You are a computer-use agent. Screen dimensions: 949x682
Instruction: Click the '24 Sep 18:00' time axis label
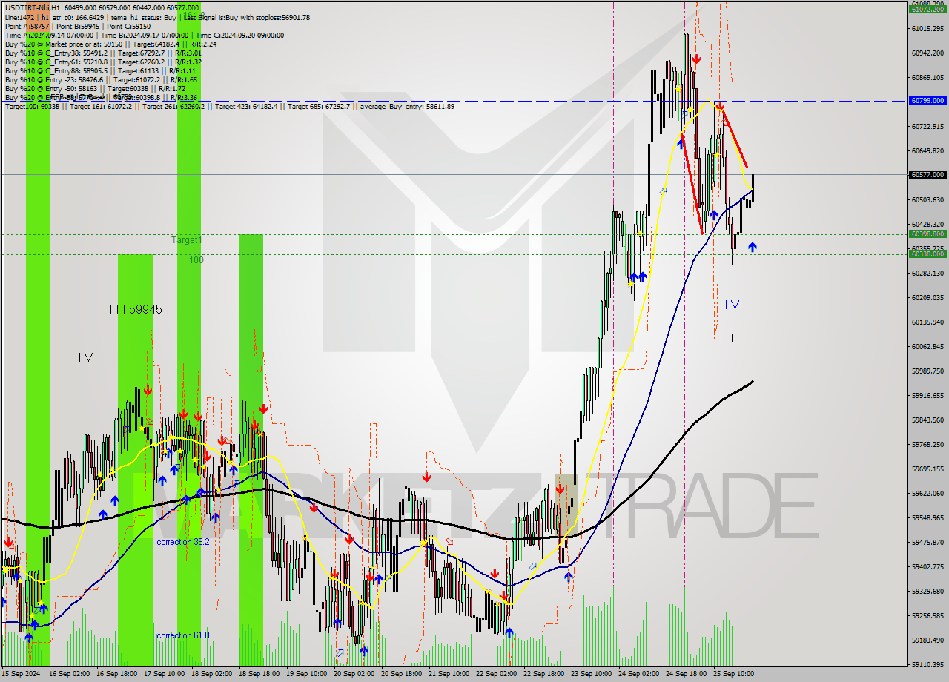685,674
